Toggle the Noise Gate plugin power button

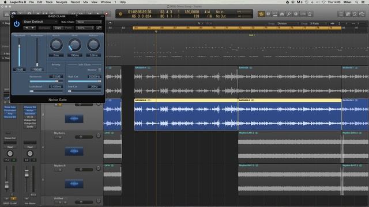click(x=17, y=24)
